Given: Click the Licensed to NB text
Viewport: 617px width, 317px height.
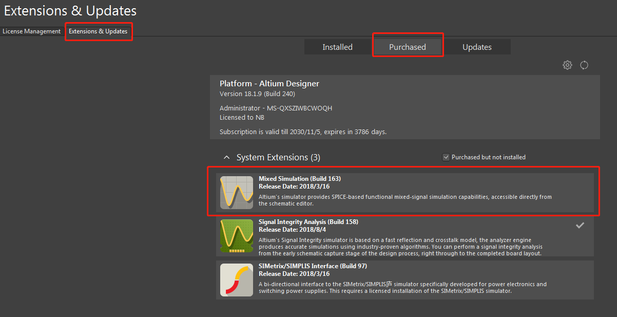Looking at the screenshot, I should (x=242, y=118).
